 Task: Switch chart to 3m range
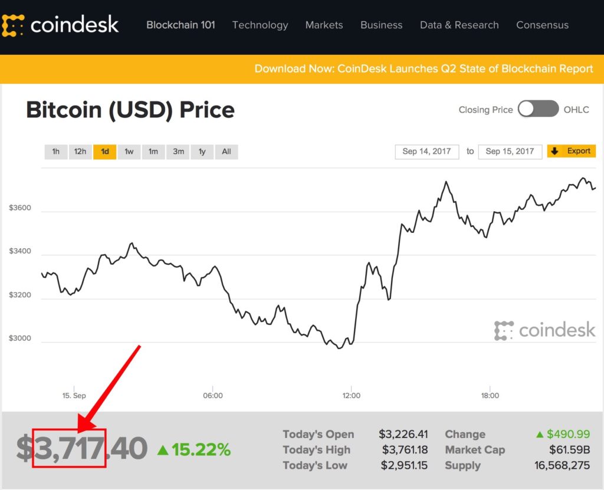(x=178, y=152)
